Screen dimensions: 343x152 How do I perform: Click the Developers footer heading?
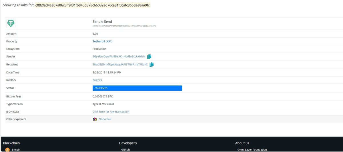click(128, 143)
